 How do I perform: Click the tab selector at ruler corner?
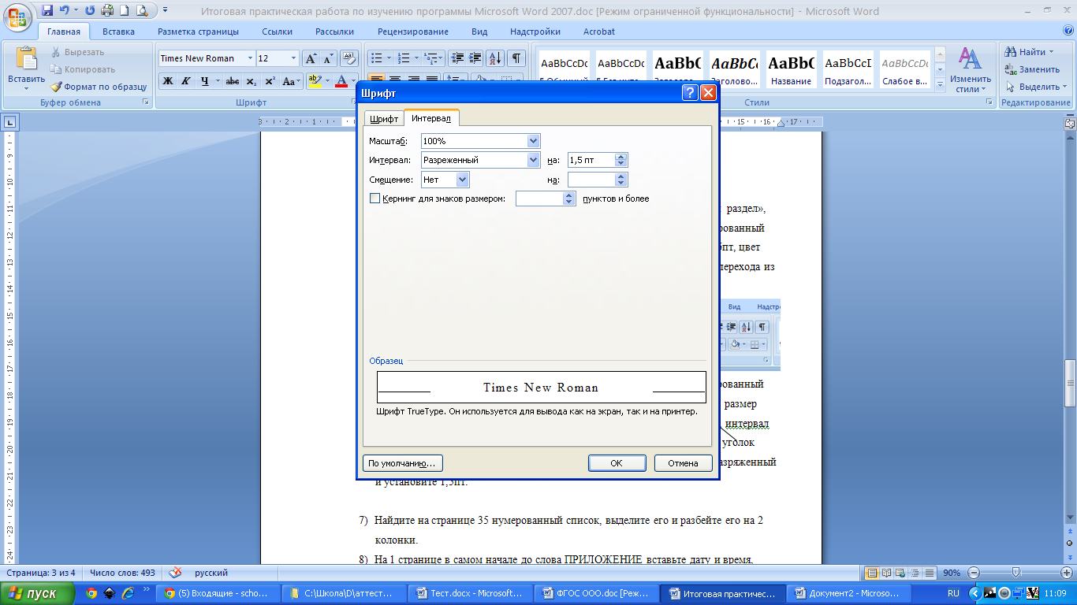pos(10,122)
